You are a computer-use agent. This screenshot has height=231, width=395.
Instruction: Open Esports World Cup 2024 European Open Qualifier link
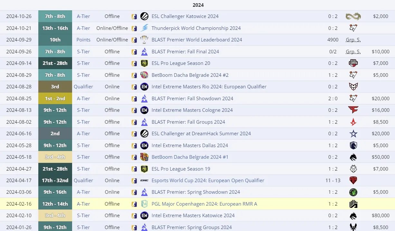208,181
